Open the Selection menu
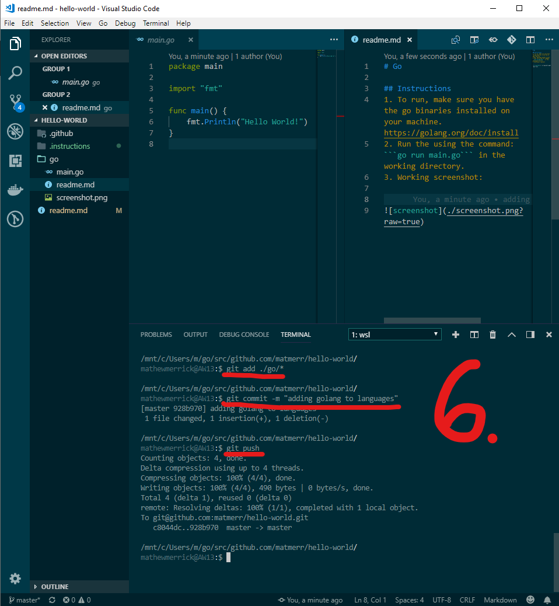This screenshot has height=606, width=559. click(55, 23)
